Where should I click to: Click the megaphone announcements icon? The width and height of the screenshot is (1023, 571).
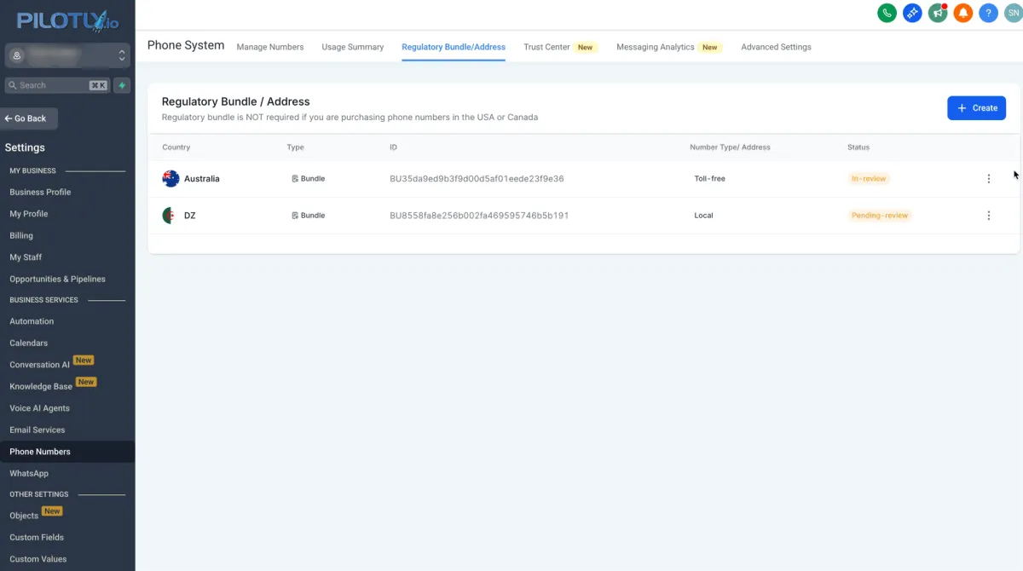(938, 13)
